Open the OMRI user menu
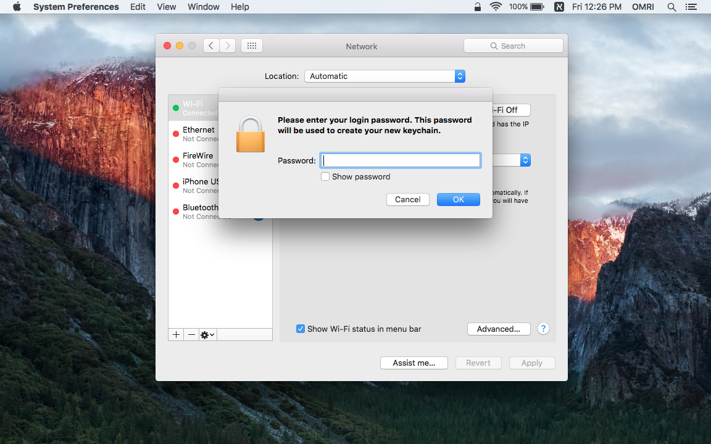 click(x=643, y=7)
